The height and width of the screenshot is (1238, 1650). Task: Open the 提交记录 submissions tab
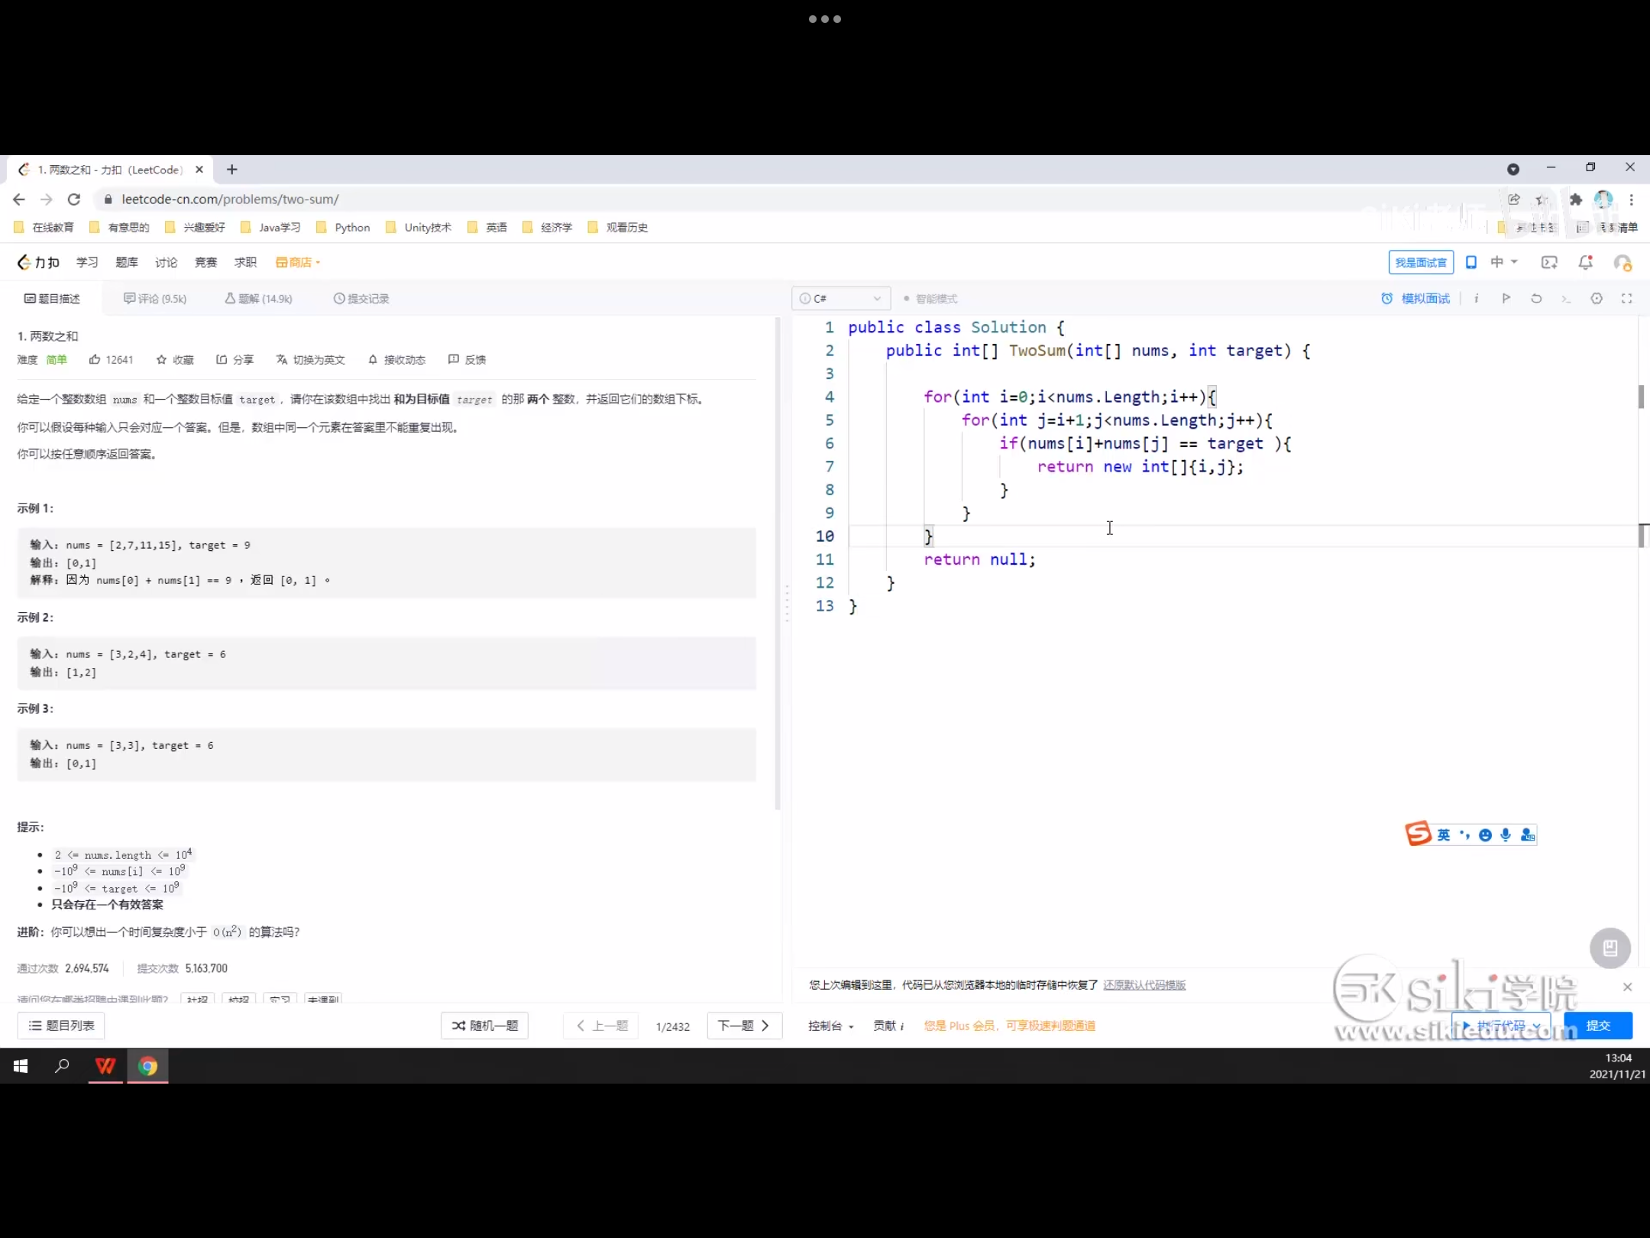point(361,298)
